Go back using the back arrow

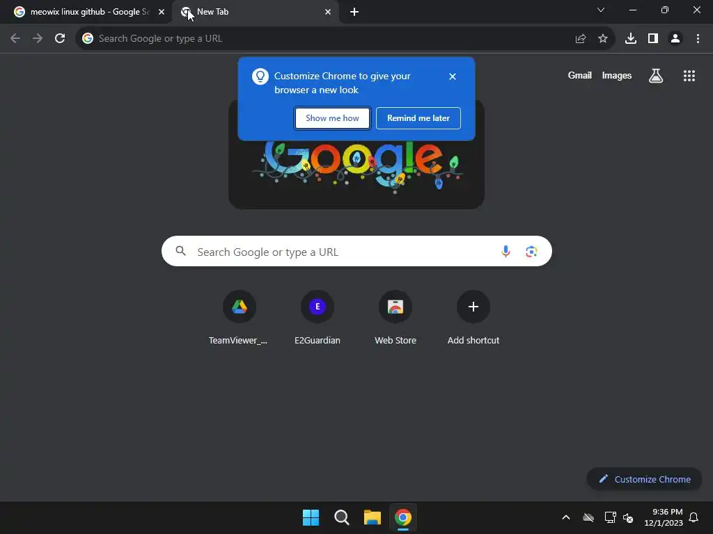(15, 39)
